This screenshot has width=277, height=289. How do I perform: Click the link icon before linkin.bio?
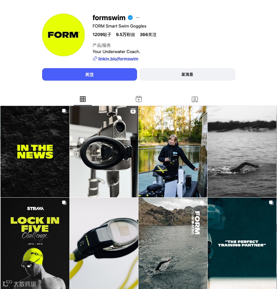click(95, 59)
